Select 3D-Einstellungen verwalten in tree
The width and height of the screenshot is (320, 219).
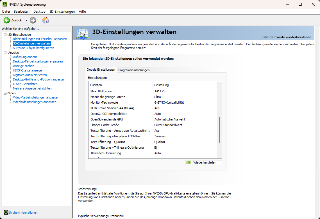31,43
